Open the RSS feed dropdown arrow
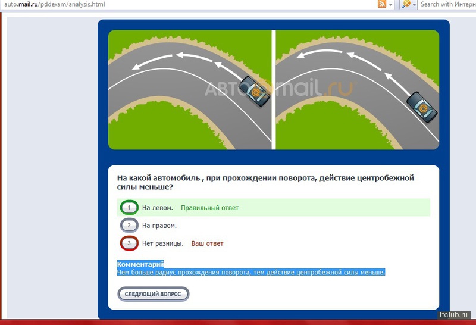476x325 pixels. click(x=391, y=4)
